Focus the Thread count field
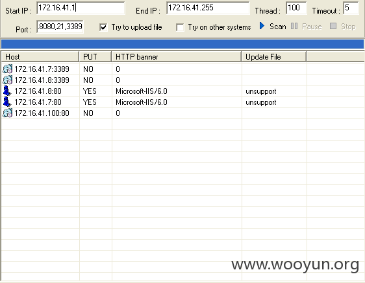The image size is (365, 283). (x=296, y=8)
